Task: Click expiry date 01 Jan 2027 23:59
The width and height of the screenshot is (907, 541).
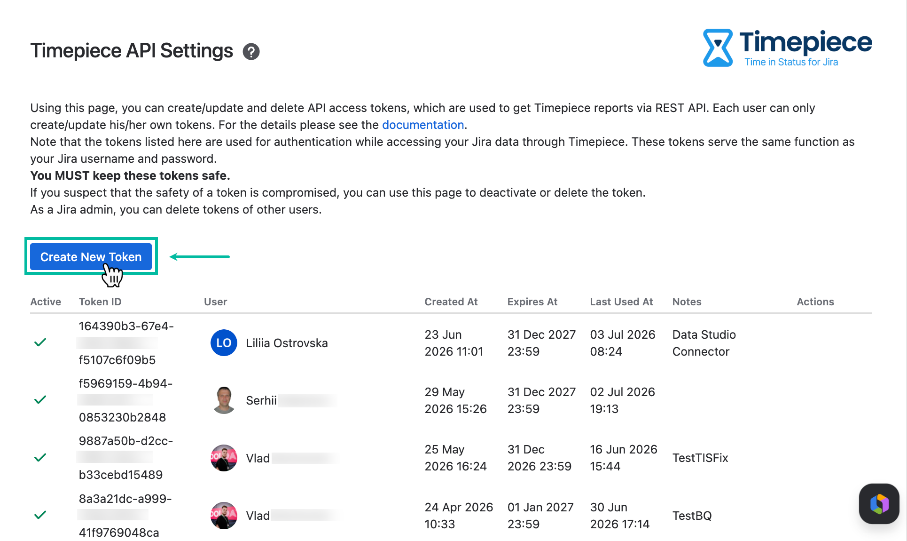Action: click(x=540, y=516)
